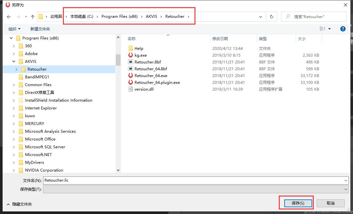Click the 2,363 KB size cell

[x=311, y=55]
